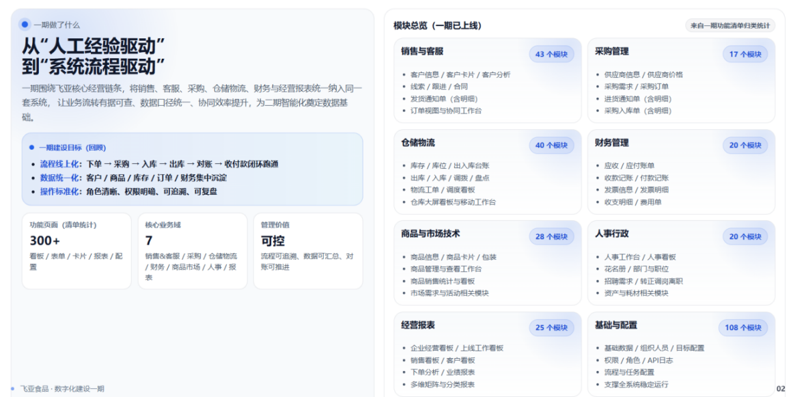791x397 pixels.
Task: Click the 40 个模块 badge in 仓储物流
Action: (x=551, y=146)
